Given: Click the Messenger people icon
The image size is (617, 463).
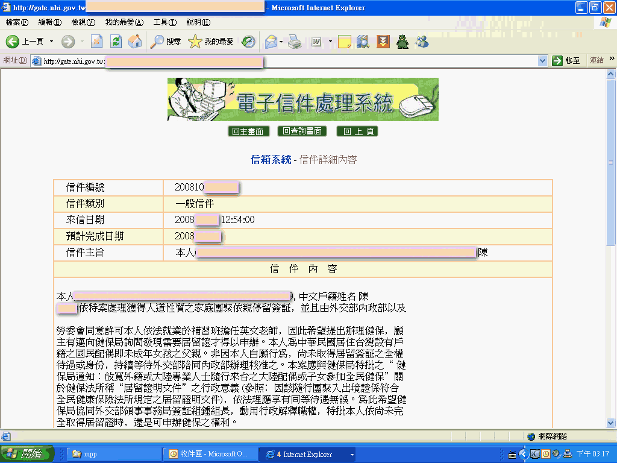Looking at the screenshot, I should tap(422, 42).
